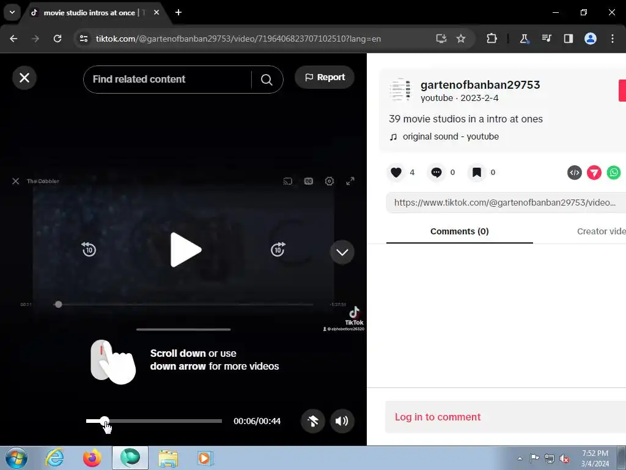Click the TikTok video progress slider
Image resolution: width=626 pixels, height=470 pixels.
[x=153, y=421]
